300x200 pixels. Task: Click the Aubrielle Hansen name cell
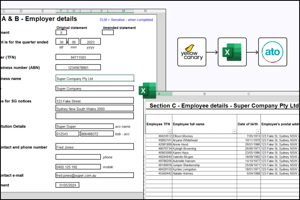[x=204, y=161]
